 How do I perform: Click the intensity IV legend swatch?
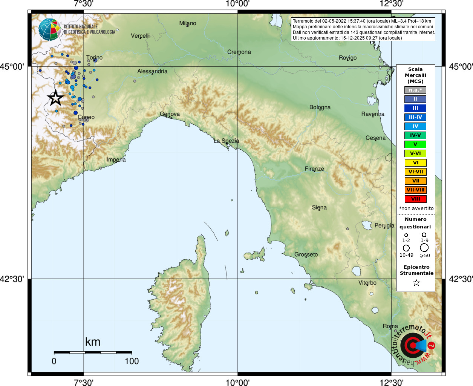415,126
